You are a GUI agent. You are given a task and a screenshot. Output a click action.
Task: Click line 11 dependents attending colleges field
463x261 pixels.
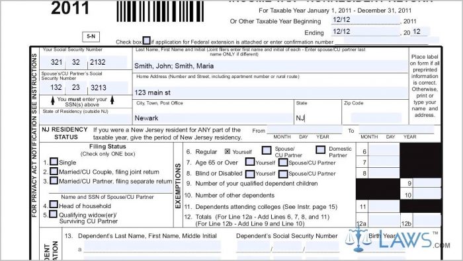384,206
